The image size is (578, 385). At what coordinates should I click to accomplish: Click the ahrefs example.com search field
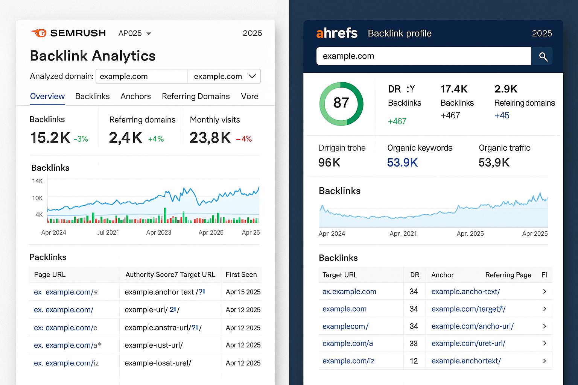point(423,56)
